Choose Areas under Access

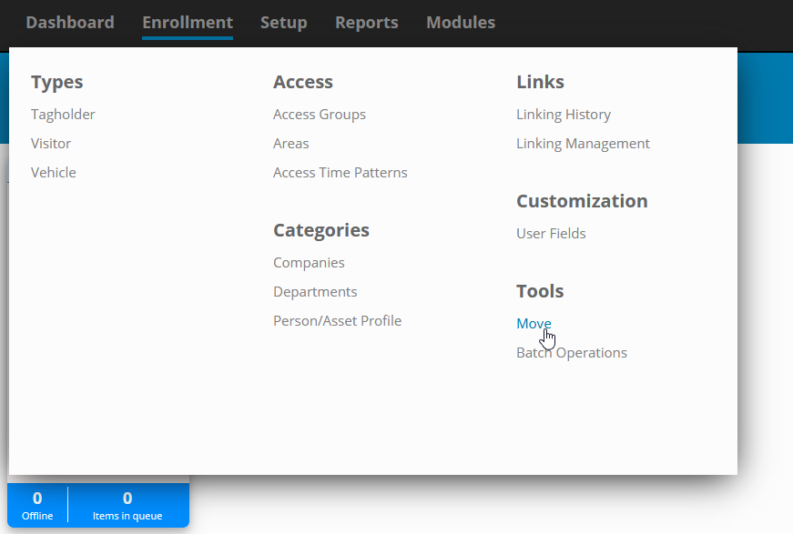pos(290,144)
